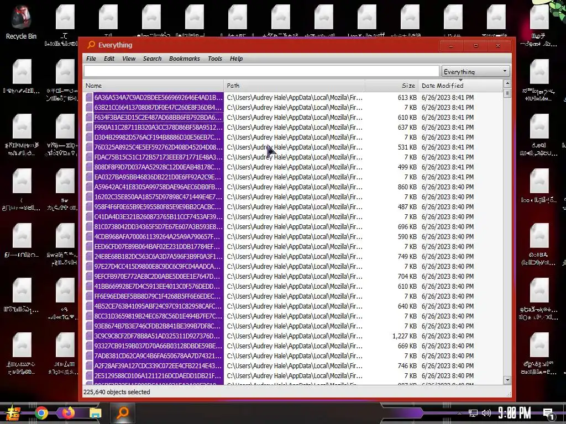Click the 860 KB size cell
This screenshot has width=566, height=424.
click(x=407, y=187)
